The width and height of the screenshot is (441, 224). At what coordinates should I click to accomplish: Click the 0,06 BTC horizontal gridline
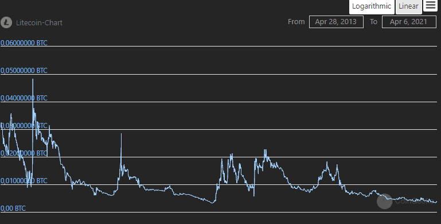(x=218, y=46)
